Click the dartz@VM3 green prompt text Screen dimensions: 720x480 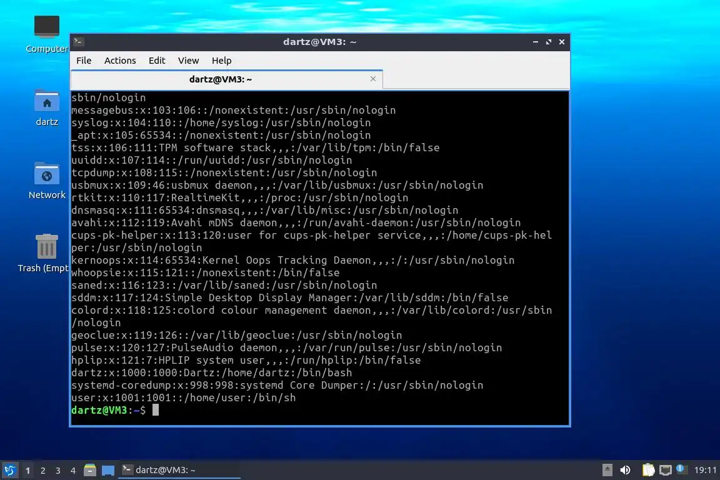coord(99,410)
